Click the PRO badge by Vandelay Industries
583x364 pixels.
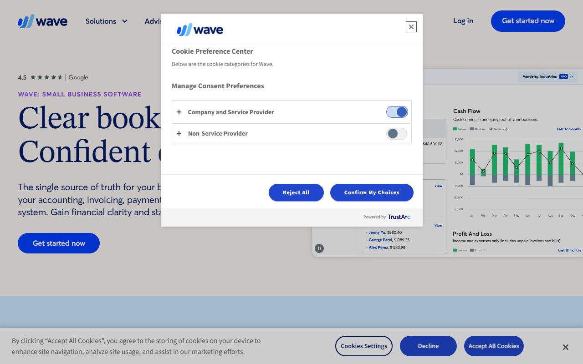(563, 76)
